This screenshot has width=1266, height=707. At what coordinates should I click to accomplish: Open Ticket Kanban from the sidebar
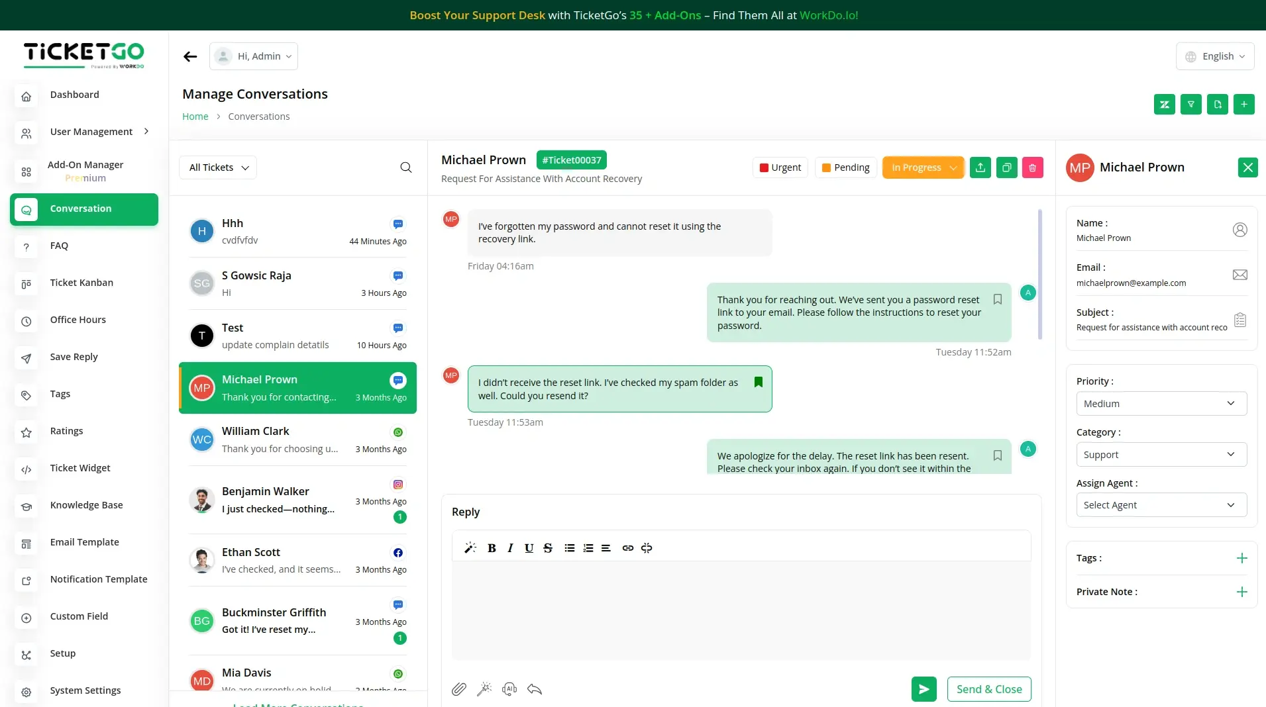coord(81,283)
